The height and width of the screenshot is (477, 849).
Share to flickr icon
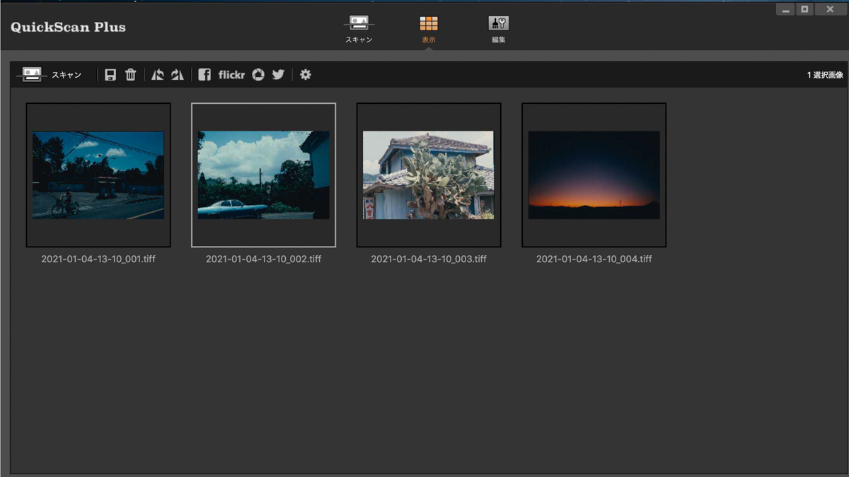[x=231, y=75]
